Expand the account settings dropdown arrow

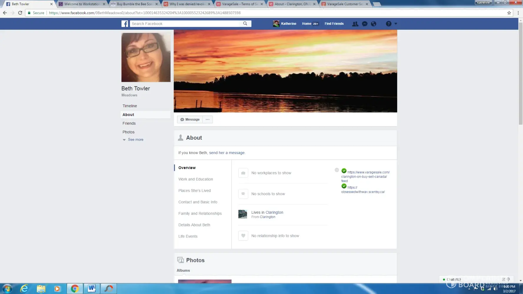(x=396, y=24)
